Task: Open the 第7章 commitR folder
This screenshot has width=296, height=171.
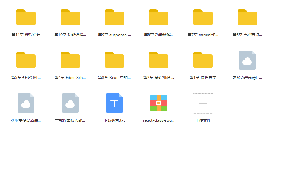Action: (203, 18)
